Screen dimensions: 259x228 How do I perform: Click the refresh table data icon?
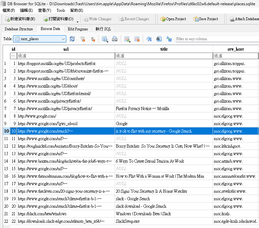coord(72,39)
